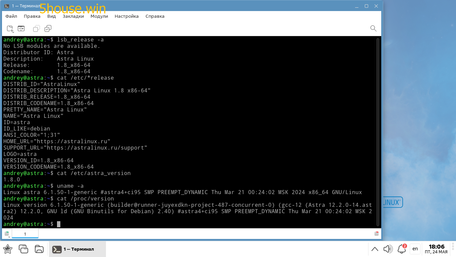
Task: Click the 'cat /etc/*release' command text
Action: pos(85,78)
